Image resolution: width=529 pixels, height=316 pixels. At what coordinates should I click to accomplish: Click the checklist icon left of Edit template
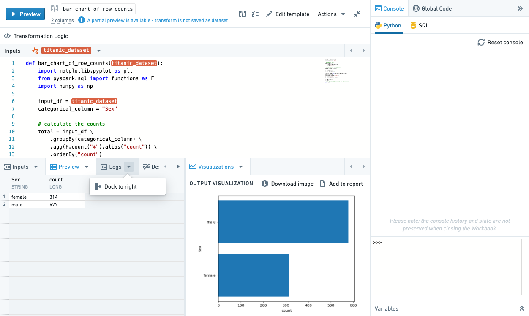point(255,14)
